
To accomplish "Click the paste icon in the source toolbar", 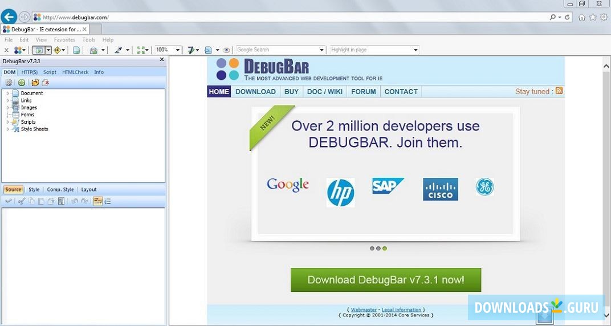I will [x=41, y=201].
